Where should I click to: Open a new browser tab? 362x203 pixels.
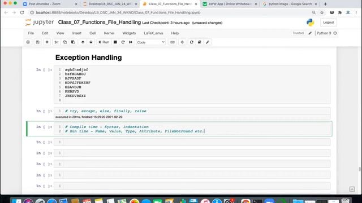[x=325, y=4]
